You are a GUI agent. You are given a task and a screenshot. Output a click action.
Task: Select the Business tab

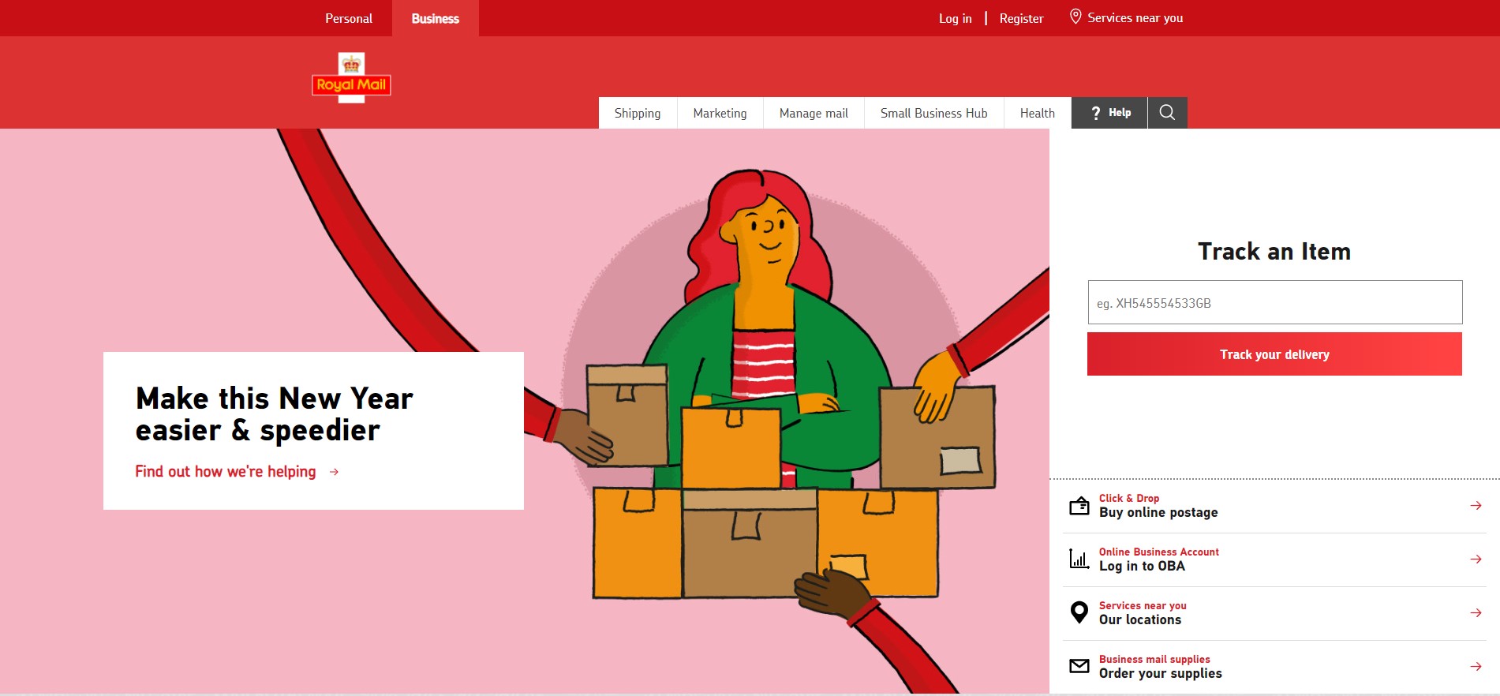click(x=435, y=18)
